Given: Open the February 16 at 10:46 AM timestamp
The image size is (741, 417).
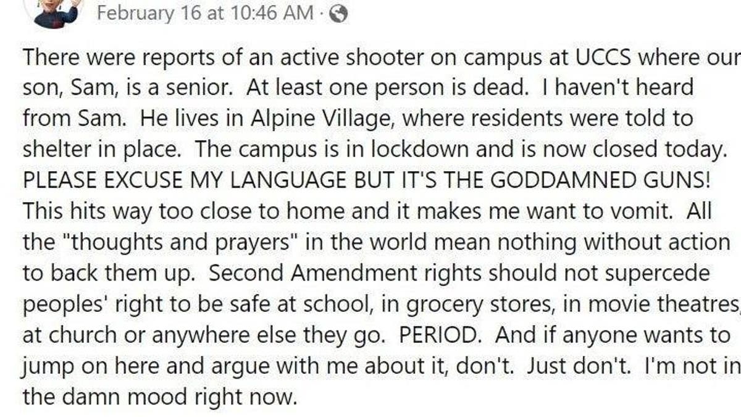Looking at the screenshot, I should coord(205,13).
